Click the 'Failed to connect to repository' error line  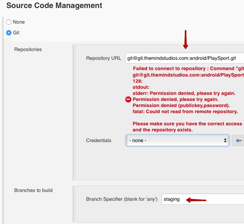pos(188,69)
